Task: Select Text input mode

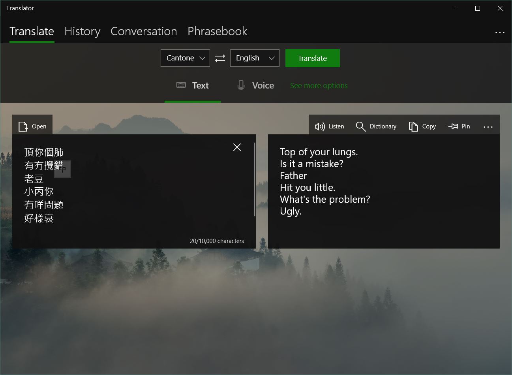Action: point(193,85)
